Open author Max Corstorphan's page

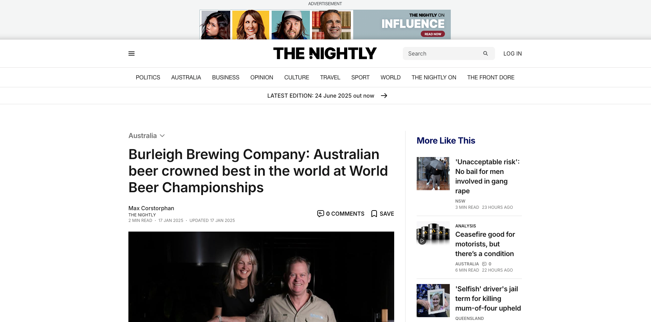tap(151, 208)
